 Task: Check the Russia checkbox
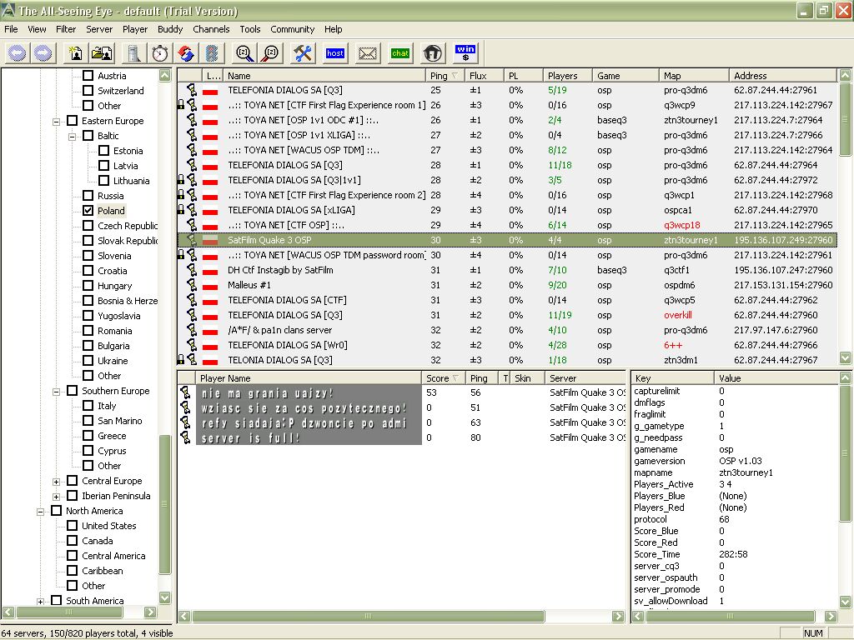pyautogui.click(x=88, y=196)
